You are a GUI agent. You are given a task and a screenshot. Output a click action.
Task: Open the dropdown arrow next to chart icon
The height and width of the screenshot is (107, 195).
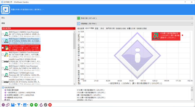coord(27,105)
